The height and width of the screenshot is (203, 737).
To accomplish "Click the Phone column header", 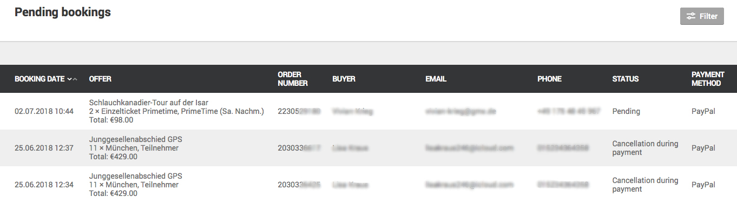I will click(549, 79).
